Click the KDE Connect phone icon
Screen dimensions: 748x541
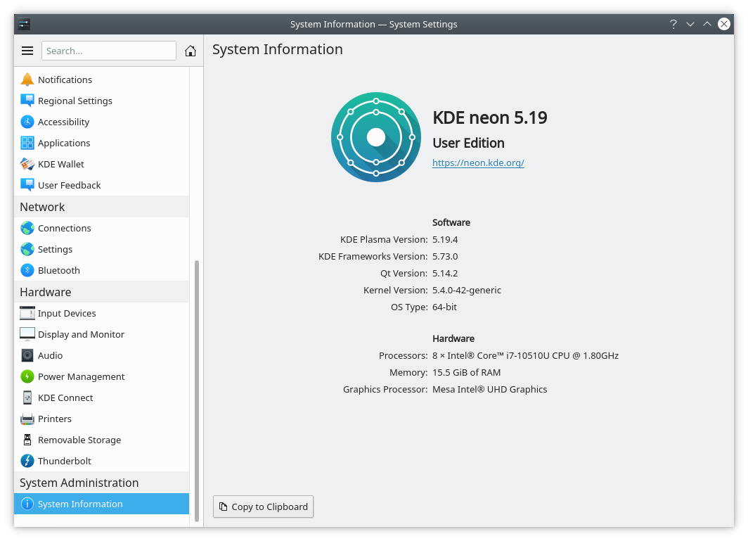(27, 397)
